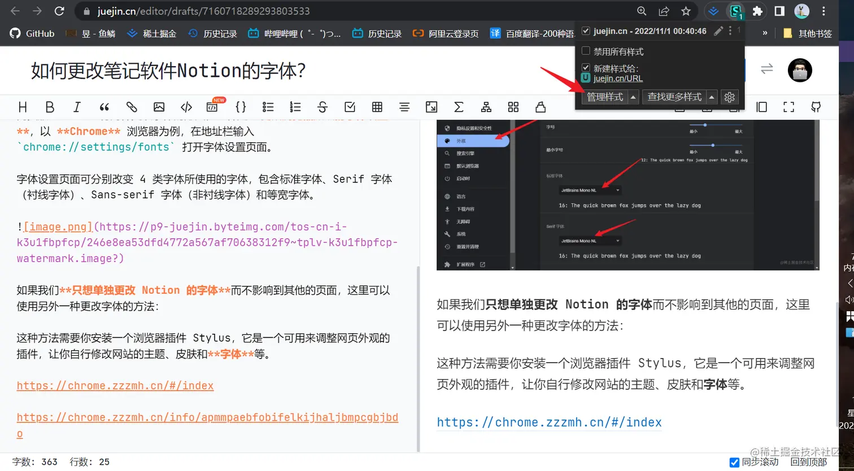The width and height of the screenshot is (854, 471).
Task: Edit the juejin.cn style with pencil icon
Action: 718,31
